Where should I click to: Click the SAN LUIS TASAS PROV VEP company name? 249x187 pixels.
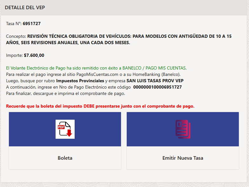155,81
